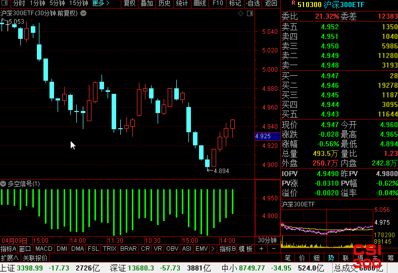Switch to the TRIX indicator
The image size is (398, 273).
110,249
